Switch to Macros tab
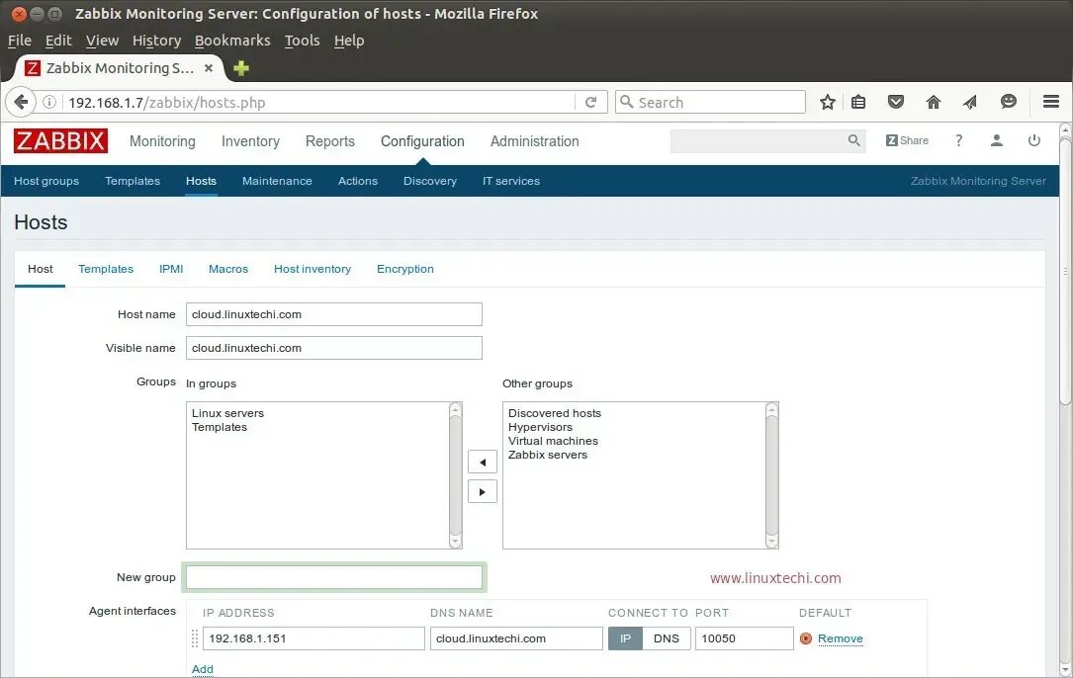This screenshot has height=678, width=1073. click(x=227, y=269)
